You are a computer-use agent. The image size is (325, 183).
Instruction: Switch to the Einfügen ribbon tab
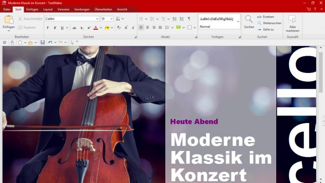click(32, 9)
